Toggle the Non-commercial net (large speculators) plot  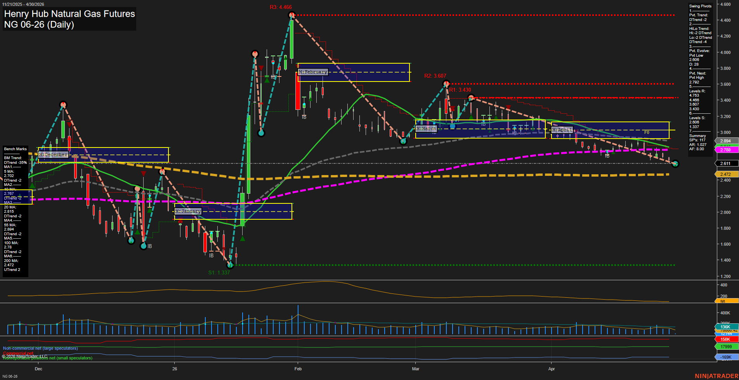coord(40,348)
